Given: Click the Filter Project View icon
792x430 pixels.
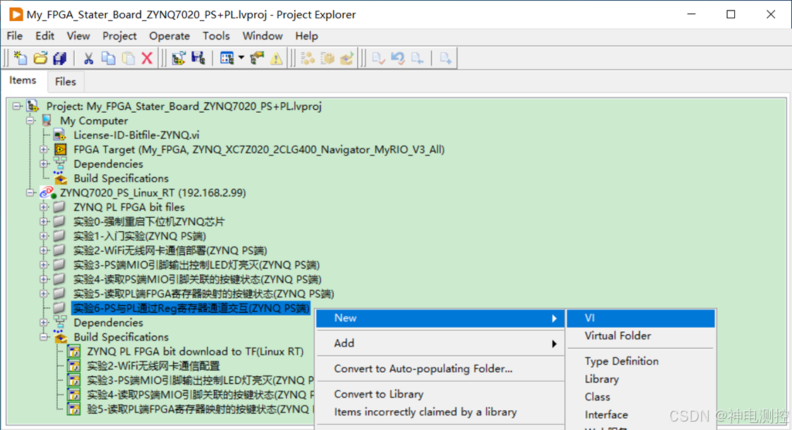Looking at the screenshot, I should pyautogui.click(x=227, y=58).
